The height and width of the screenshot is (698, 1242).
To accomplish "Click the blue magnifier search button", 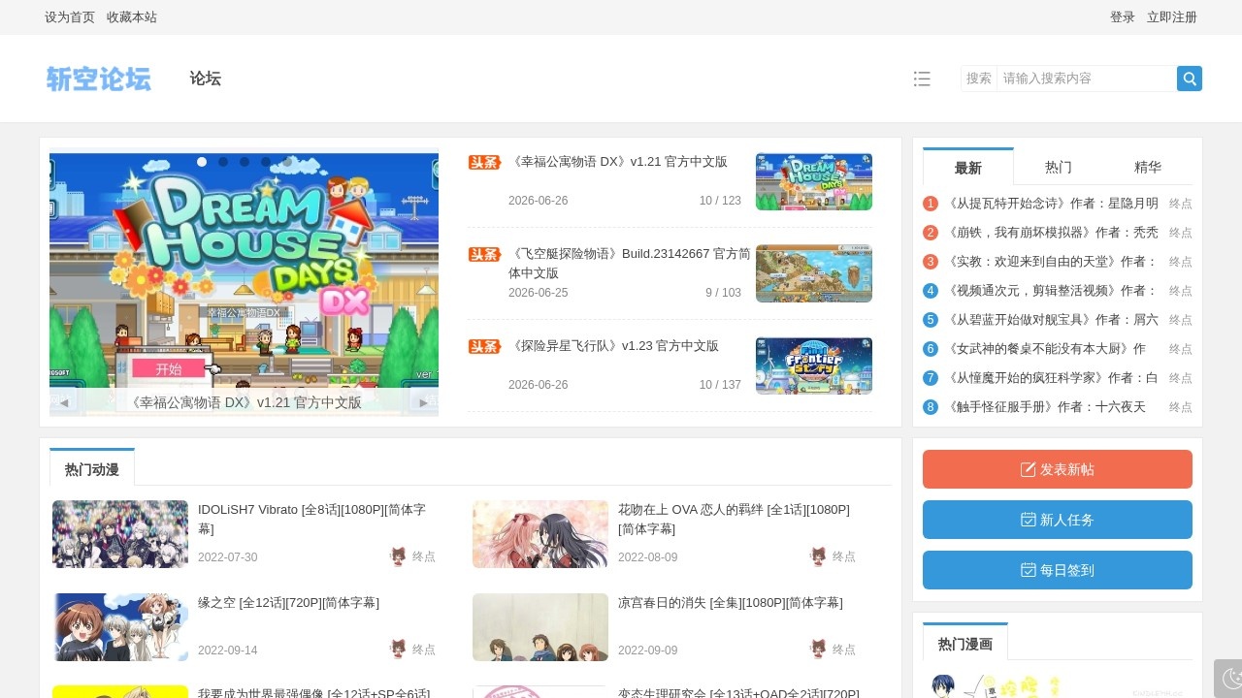I will (1190, 79).
